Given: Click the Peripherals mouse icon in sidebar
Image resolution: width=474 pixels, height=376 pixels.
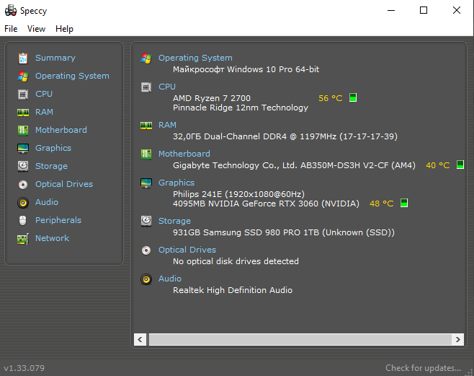Looking at the screenshot, I should click(22, 220).
